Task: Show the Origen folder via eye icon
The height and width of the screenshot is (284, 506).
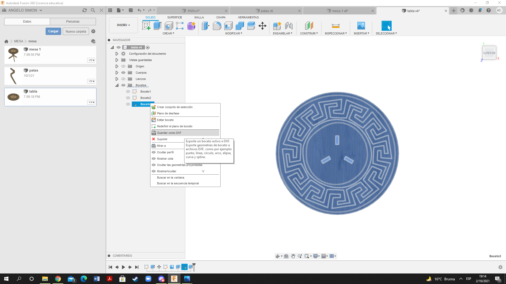Action: click(x=123, y=66)
